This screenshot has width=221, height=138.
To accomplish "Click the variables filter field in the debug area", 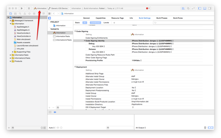I will [120, 128].
